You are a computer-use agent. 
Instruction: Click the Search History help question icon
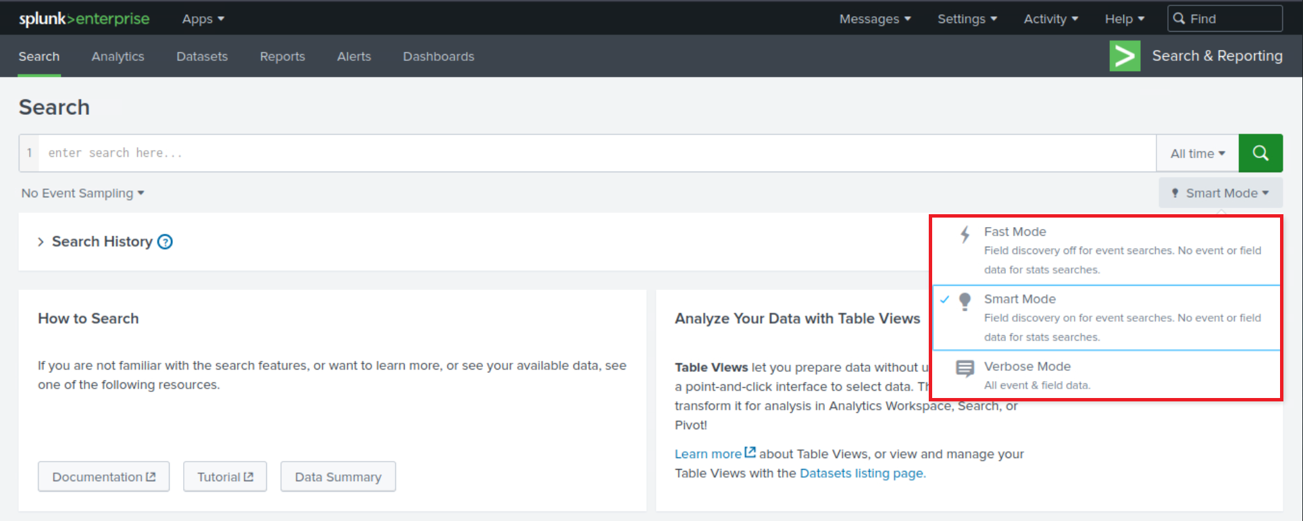pyautogui.click(x=165, y=242)
